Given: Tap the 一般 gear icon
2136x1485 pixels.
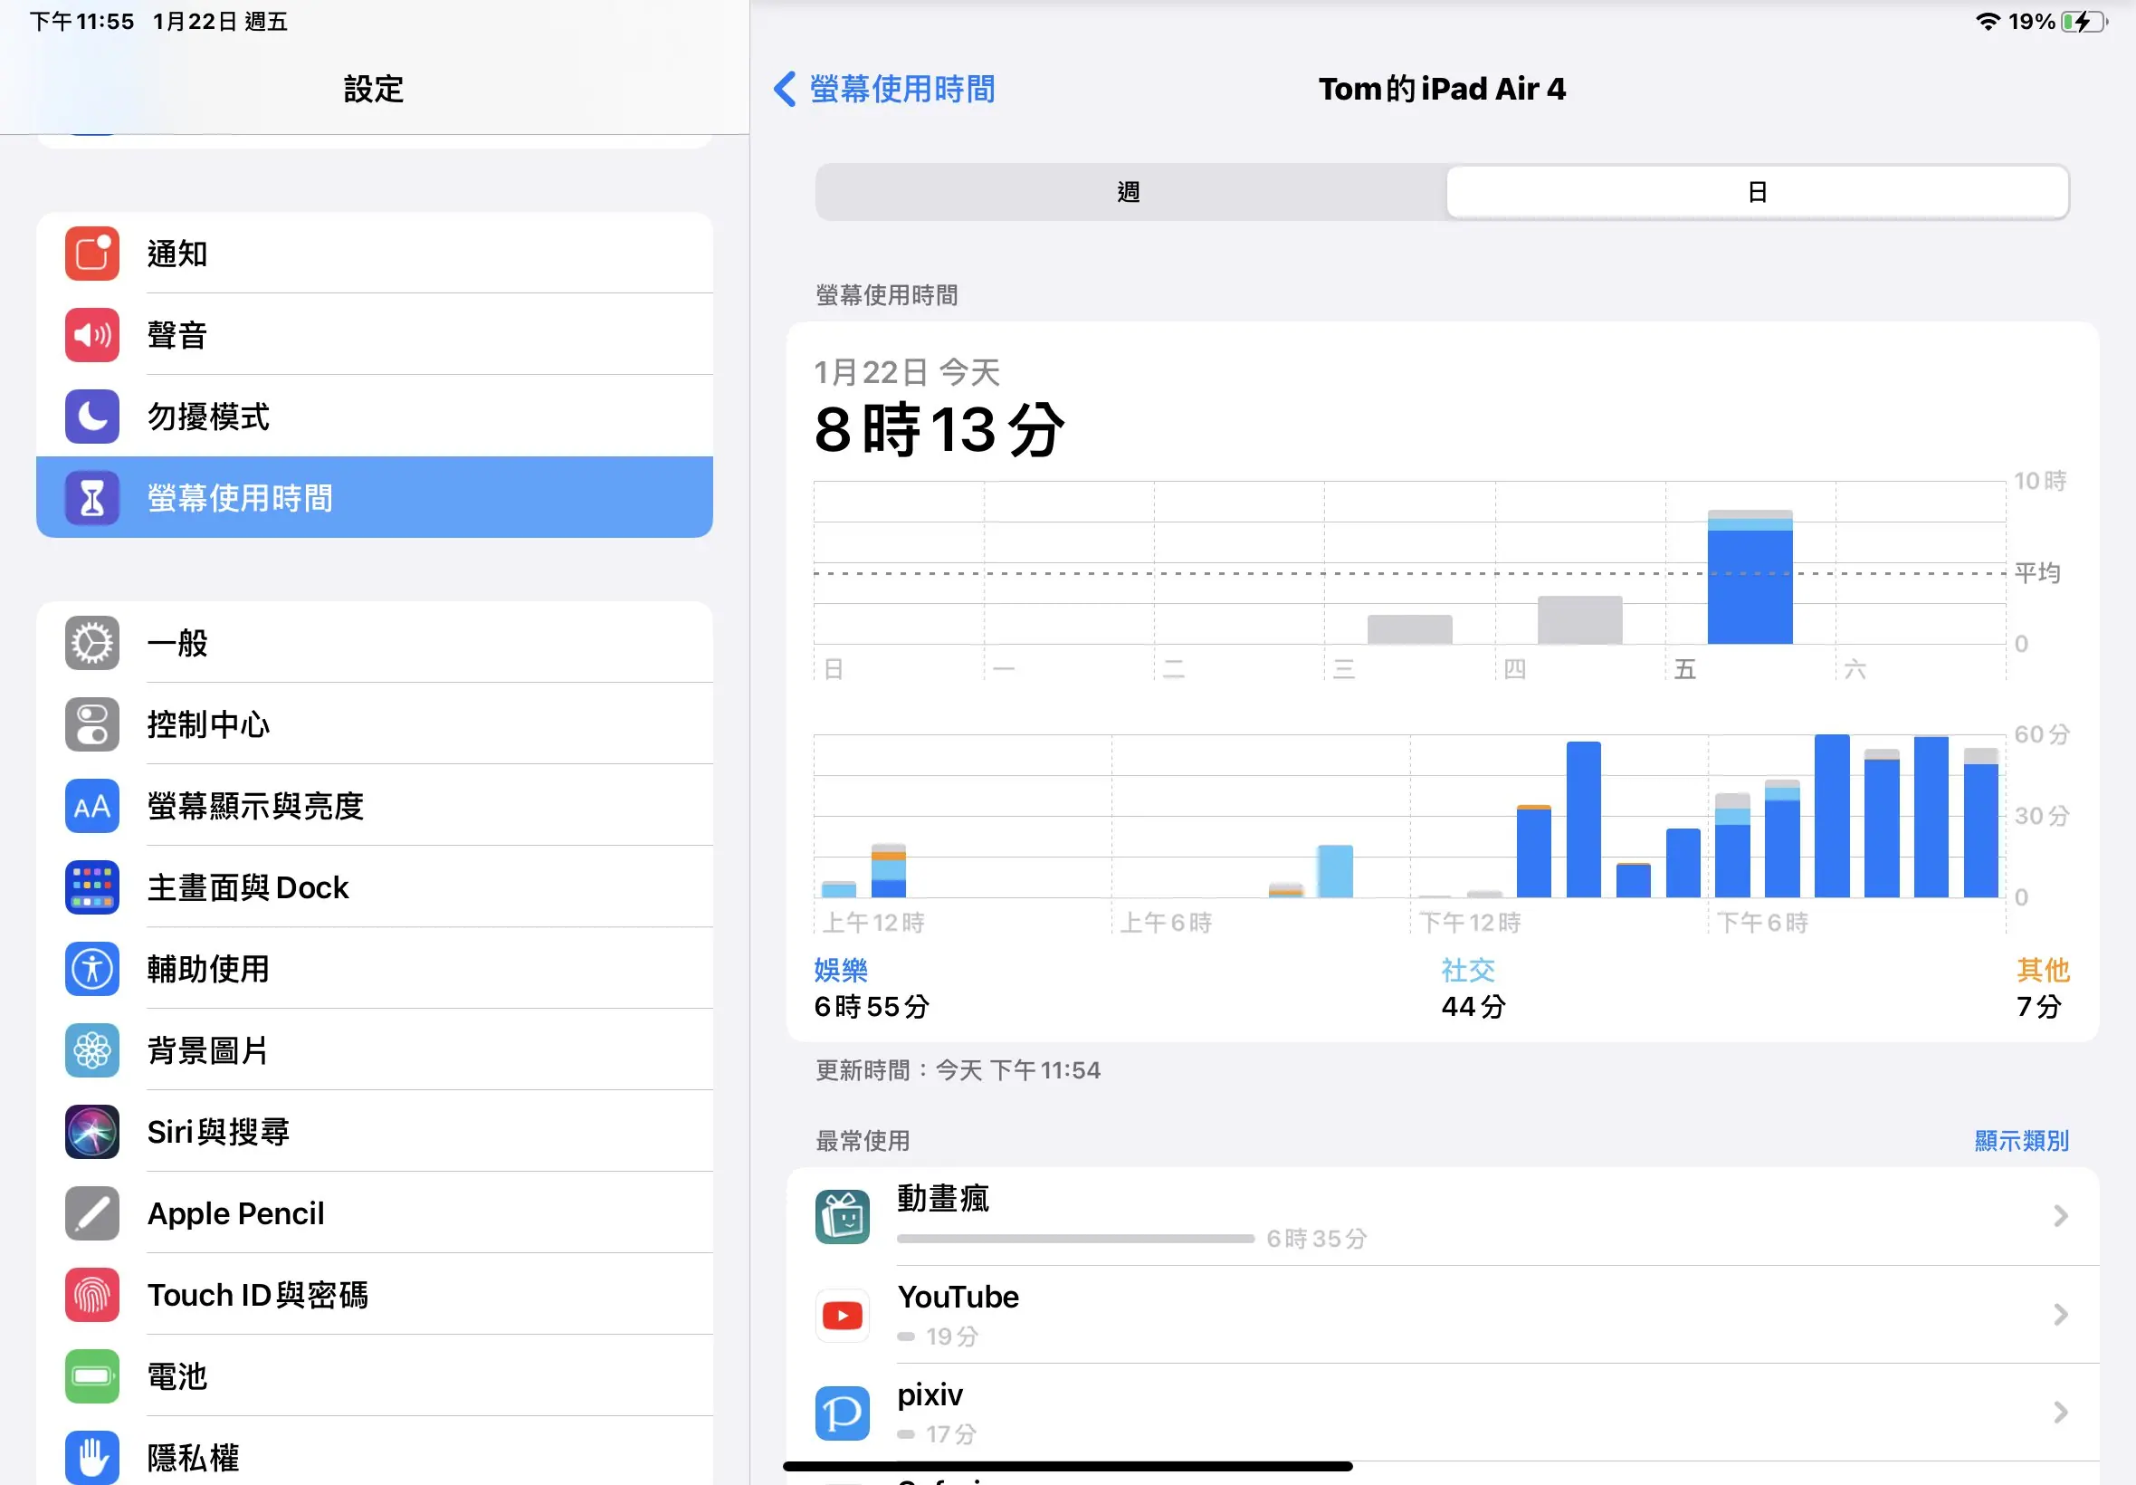Looking at the screenshot, I should 92,643.
